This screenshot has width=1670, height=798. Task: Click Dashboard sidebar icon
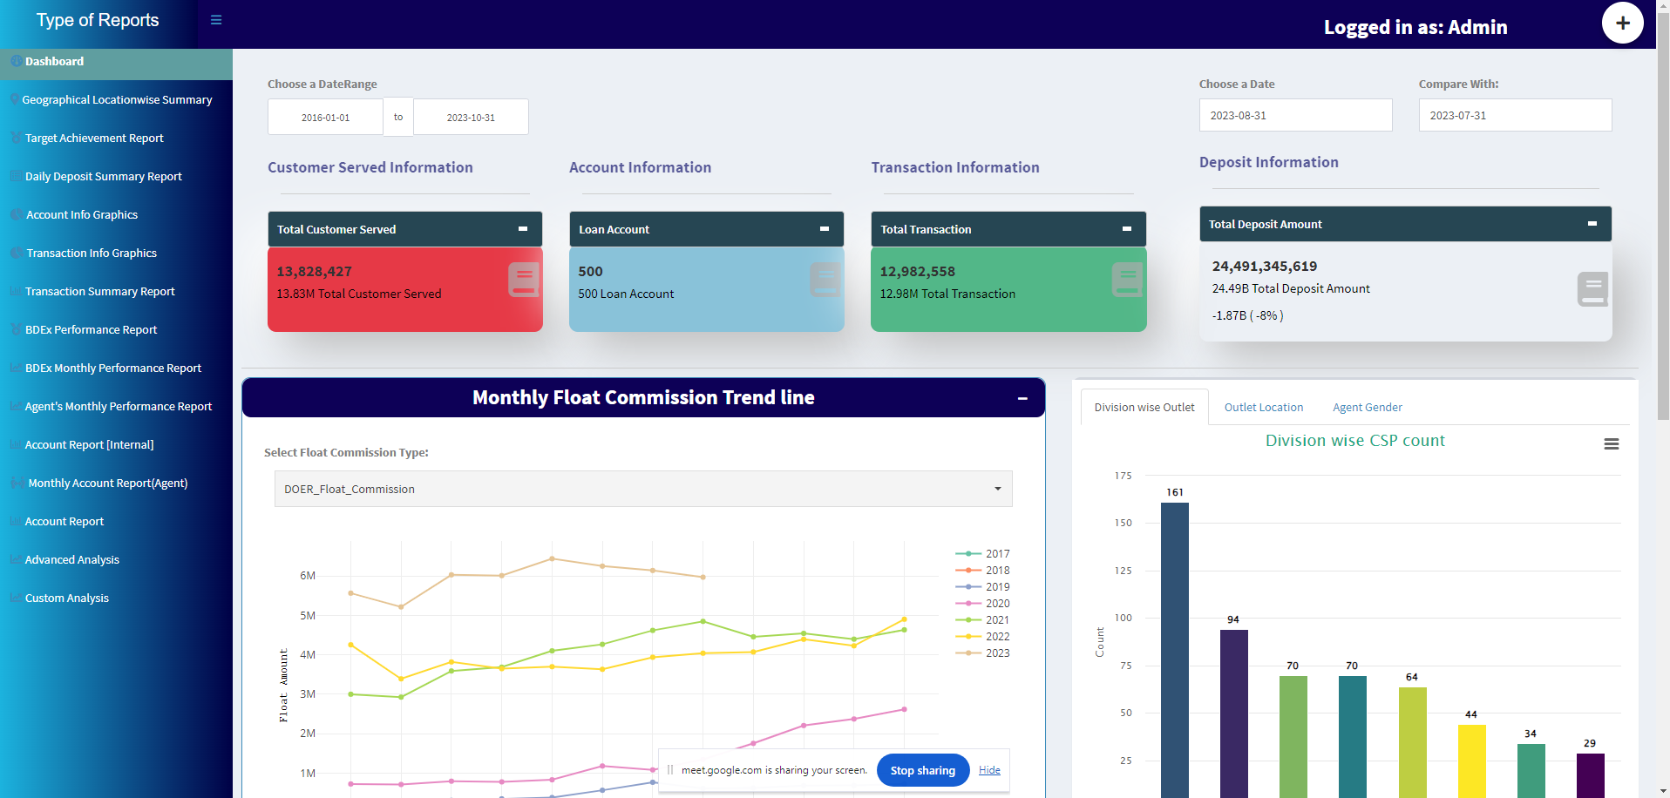[16, 61]
